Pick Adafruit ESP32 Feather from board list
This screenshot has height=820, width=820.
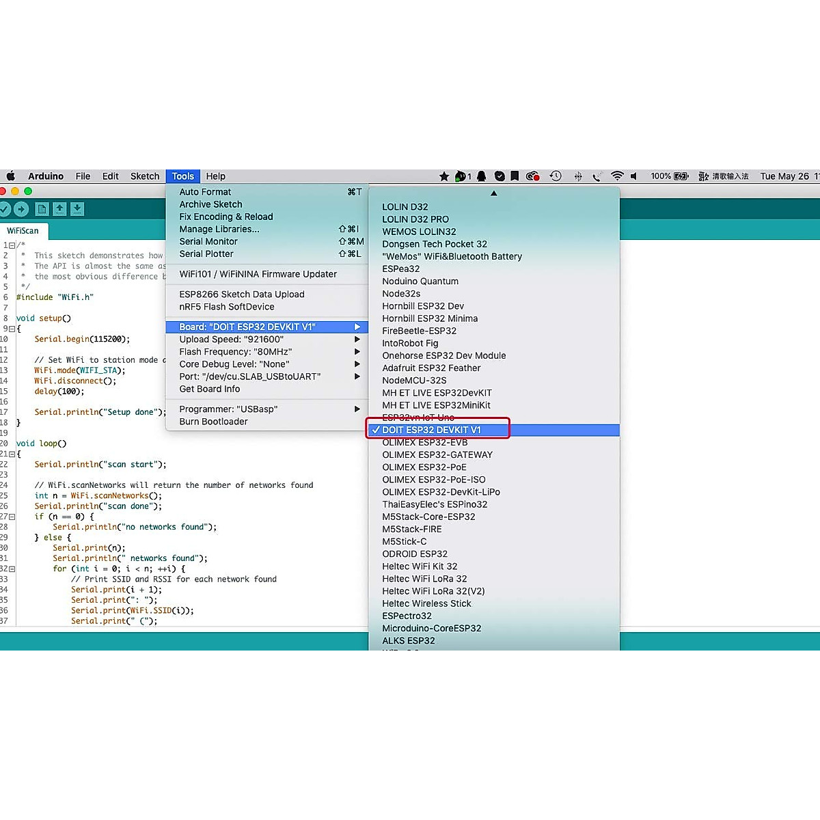(431, 368)
